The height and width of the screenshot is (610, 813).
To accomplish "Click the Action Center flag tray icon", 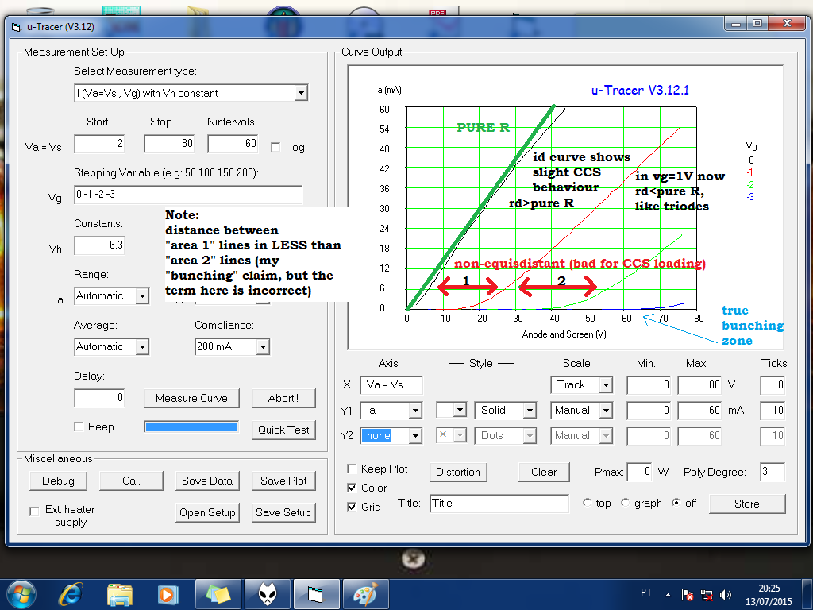I will click(x=687, y=595).
